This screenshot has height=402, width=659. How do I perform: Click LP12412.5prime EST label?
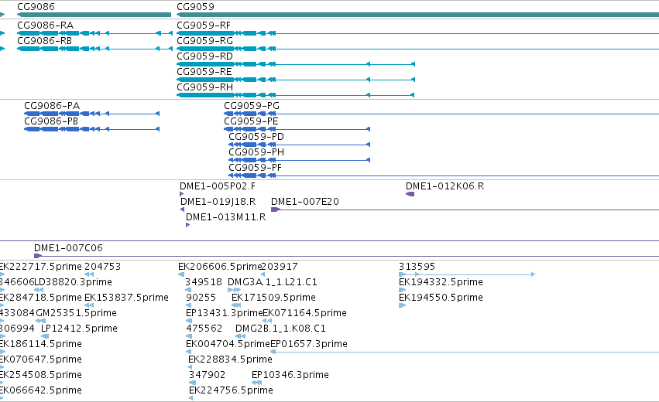79,329
